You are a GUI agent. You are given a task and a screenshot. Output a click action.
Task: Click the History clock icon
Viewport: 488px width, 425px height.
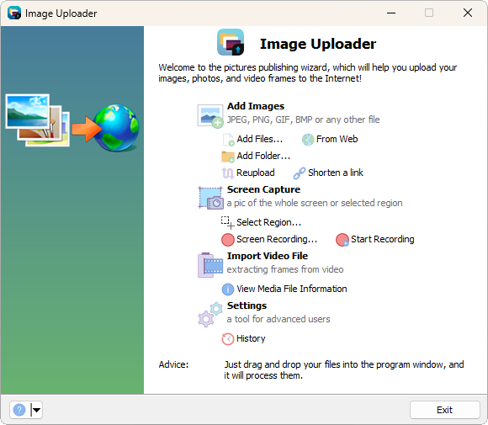coord(228,339)
